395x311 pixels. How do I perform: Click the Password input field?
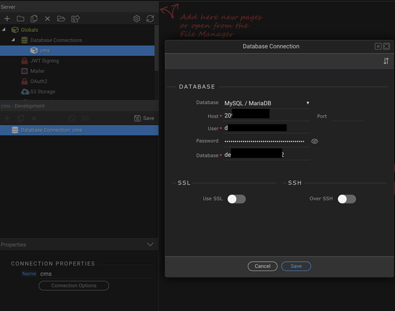(x=267, y=141)
